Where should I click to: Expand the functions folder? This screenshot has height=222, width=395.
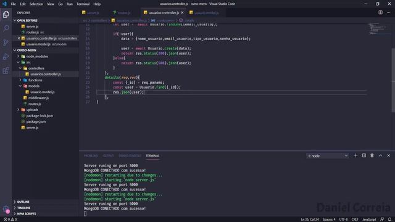coord(35,80)
